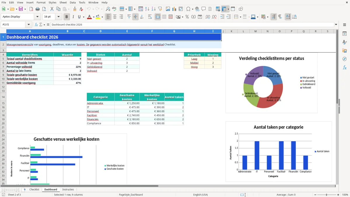Export directly as PDF

point(32,9)
